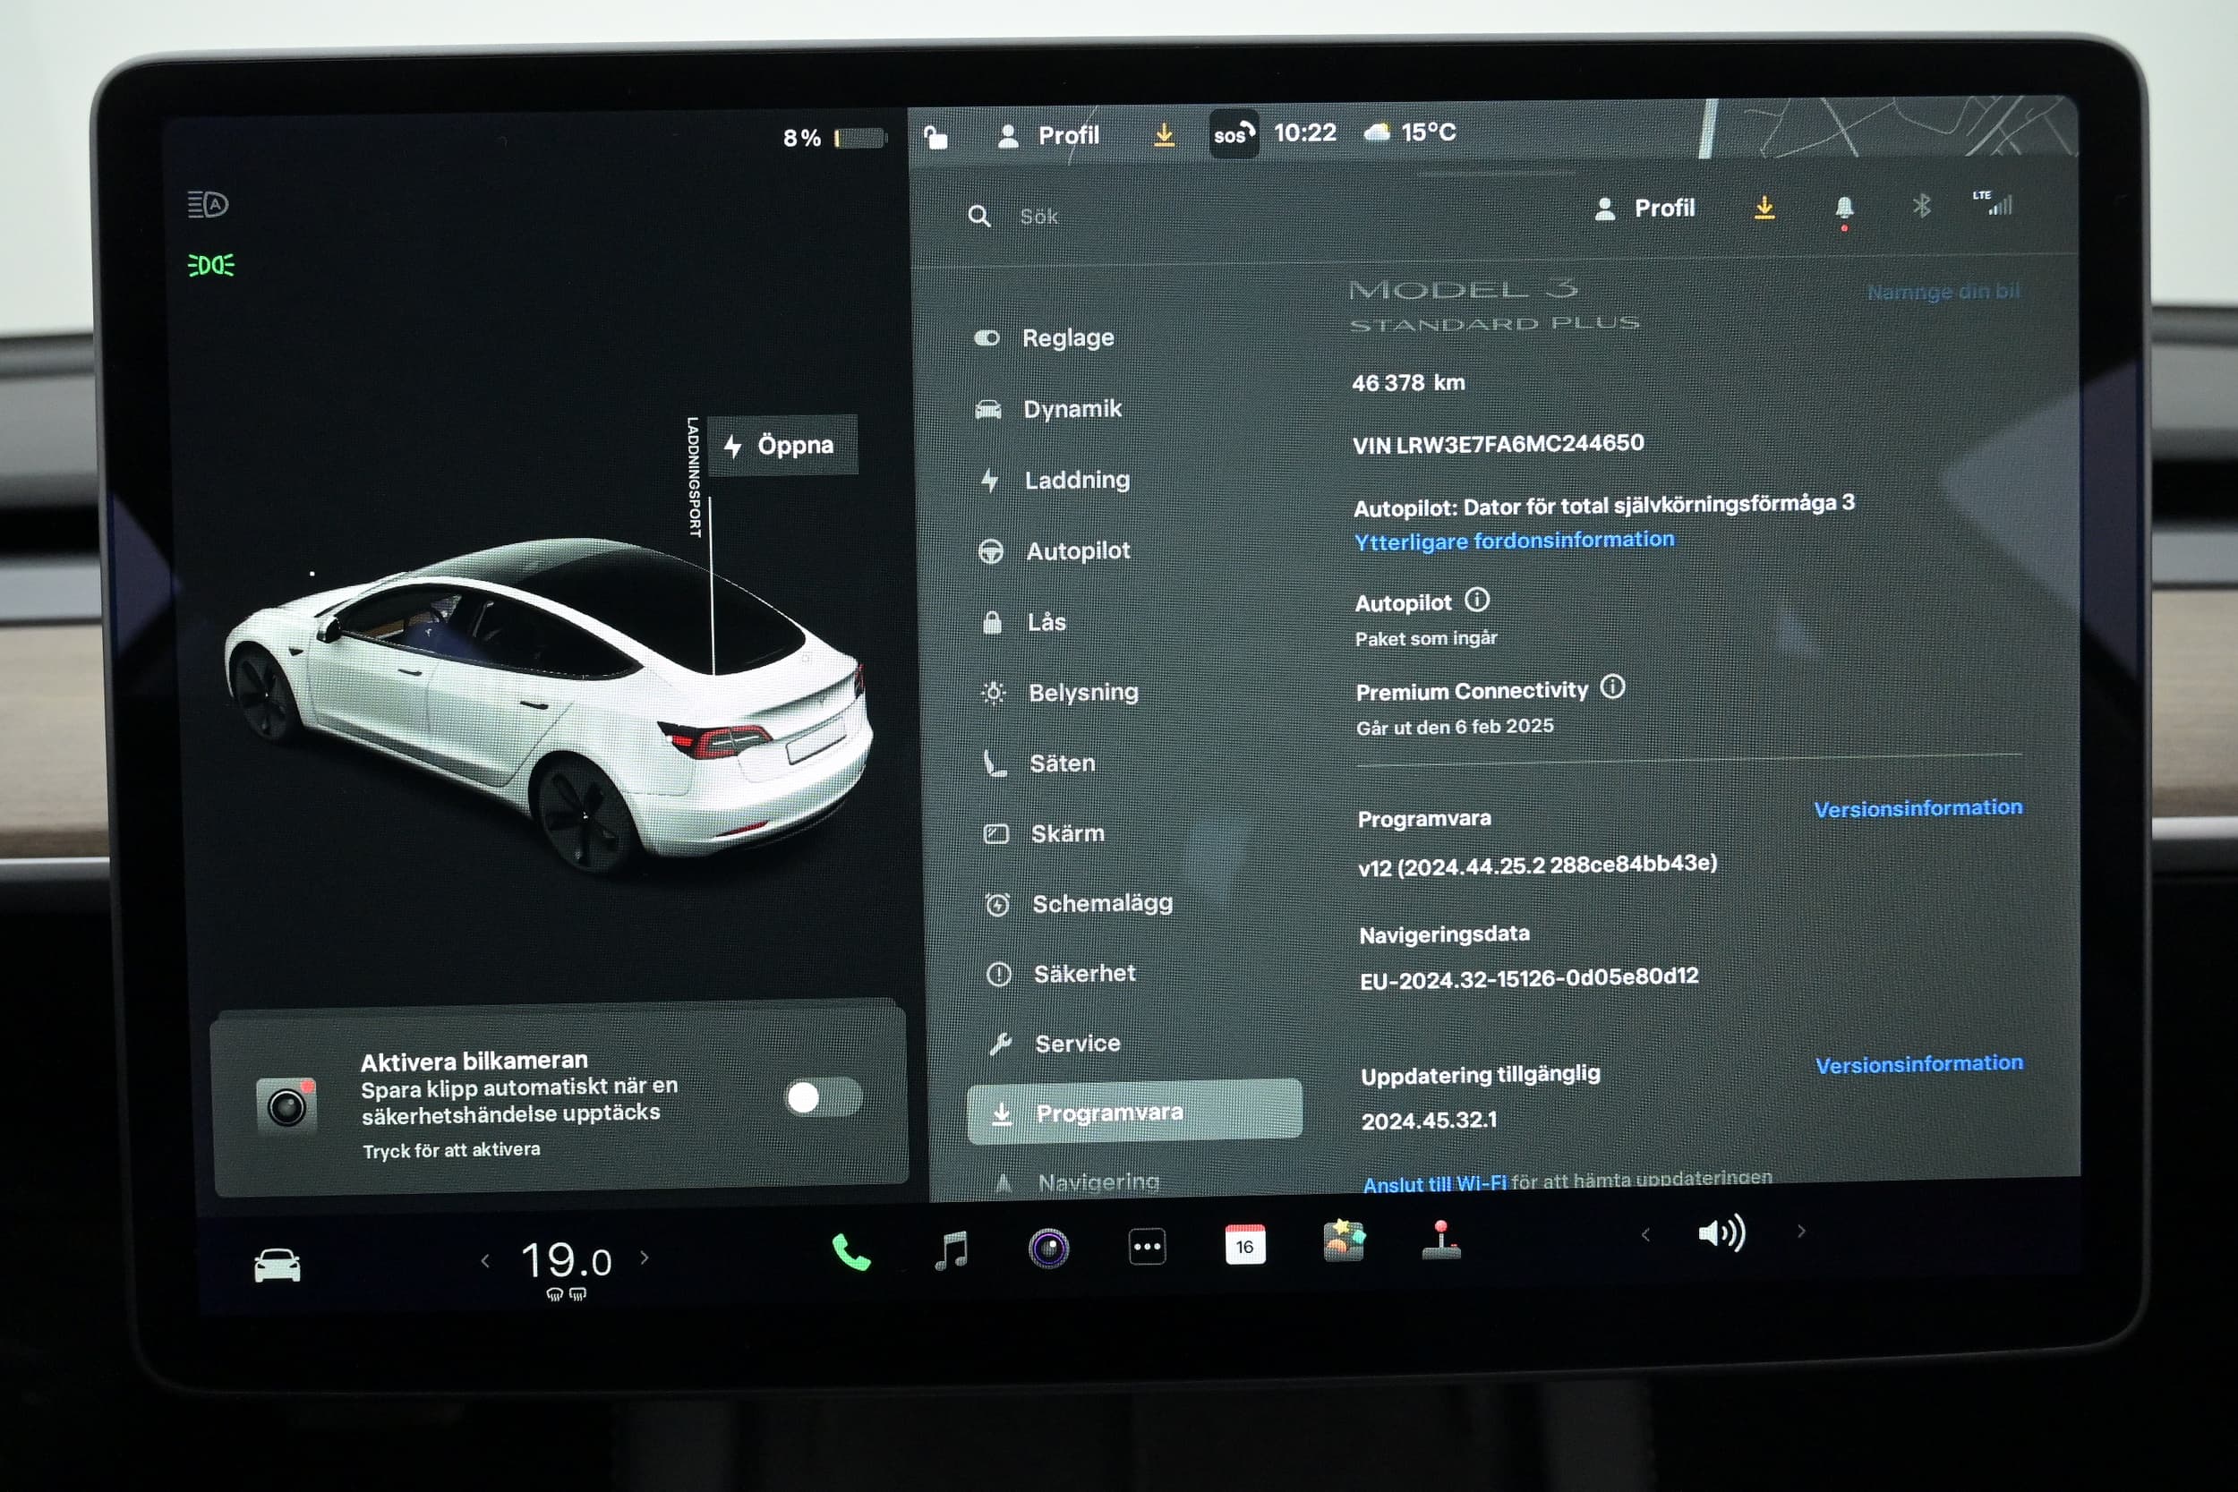
Task: Open the notifications bell icon
Action: point(1844,209)
